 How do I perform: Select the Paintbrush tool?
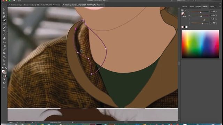(x=4, y=28)
